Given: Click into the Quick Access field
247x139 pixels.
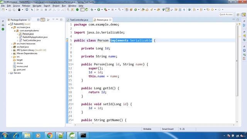Looking at the screenshot, I should tap(226, 15).
